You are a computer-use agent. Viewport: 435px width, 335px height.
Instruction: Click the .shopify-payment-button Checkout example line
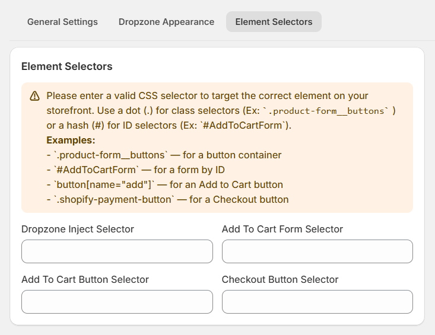tap(167, 199)
